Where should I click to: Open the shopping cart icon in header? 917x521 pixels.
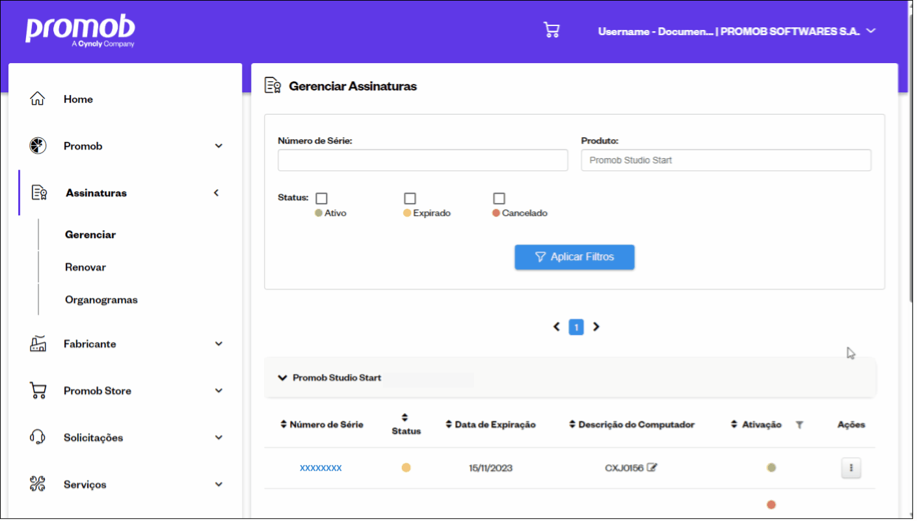(x=552, y=31)
